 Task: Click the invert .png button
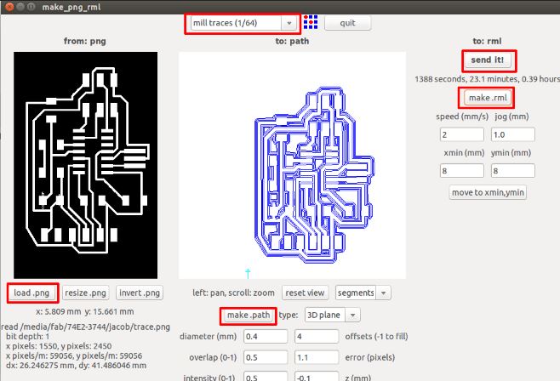pyautogui.click(x=140, y=293)
